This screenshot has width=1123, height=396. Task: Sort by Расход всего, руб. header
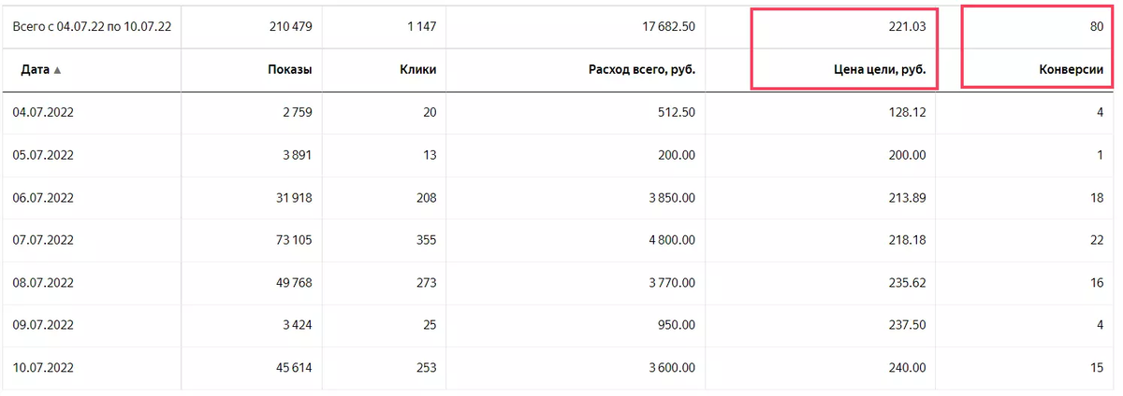pyautogui.click(x=642, y=69)
